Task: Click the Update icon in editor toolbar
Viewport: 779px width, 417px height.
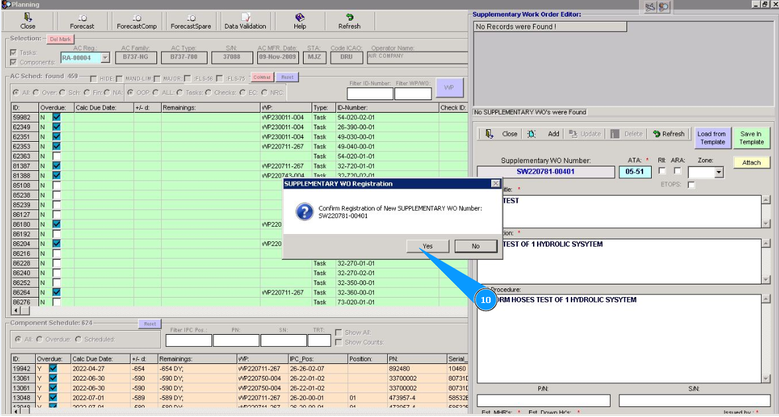Action: pos(573,134)
